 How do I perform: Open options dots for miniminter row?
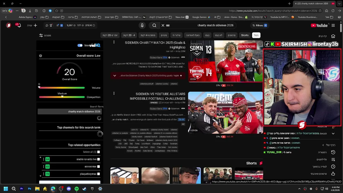click(44, 166)
